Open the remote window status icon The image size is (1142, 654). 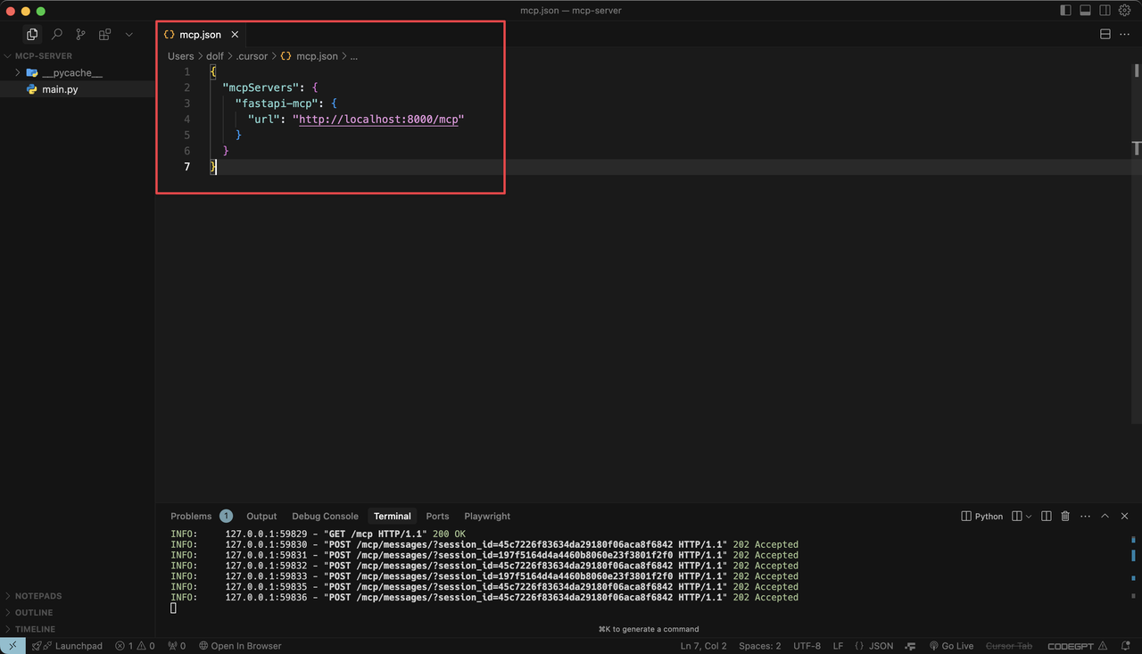coord(12,645)
